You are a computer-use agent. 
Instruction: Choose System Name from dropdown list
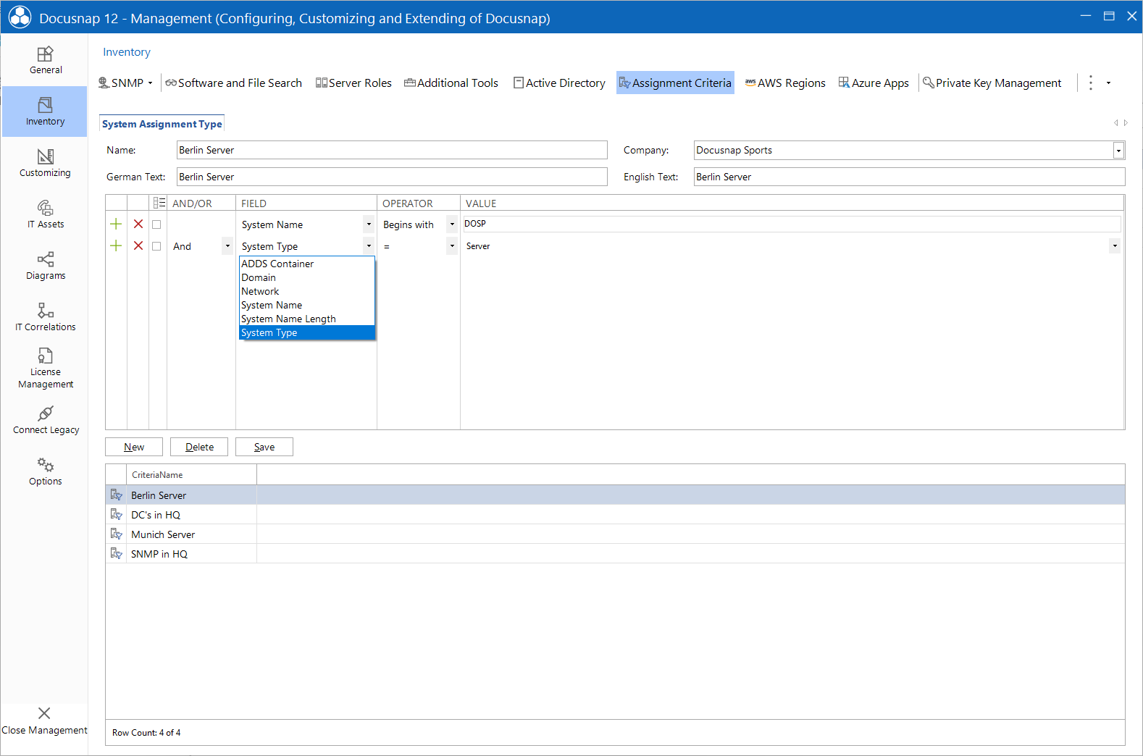coord(307,305)
